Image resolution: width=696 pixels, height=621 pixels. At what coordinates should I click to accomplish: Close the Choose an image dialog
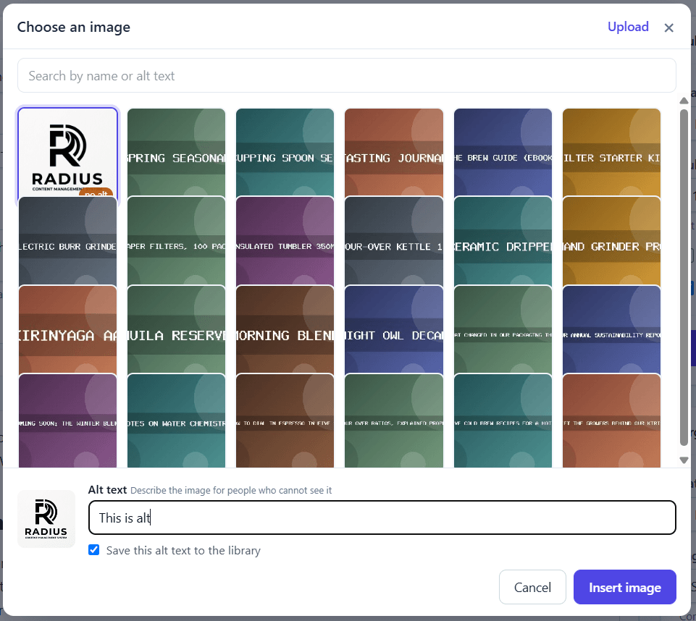pyautogui.click(x=668, y=28)
